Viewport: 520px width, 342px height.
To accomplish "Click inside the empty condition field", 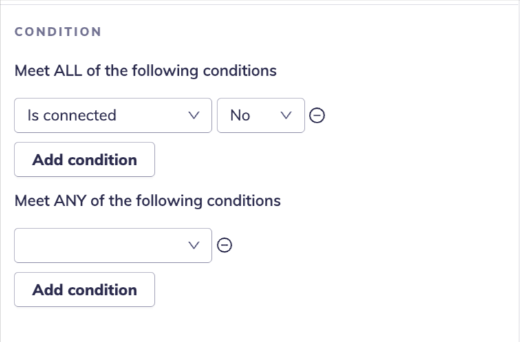I will (x=96, y=245).
